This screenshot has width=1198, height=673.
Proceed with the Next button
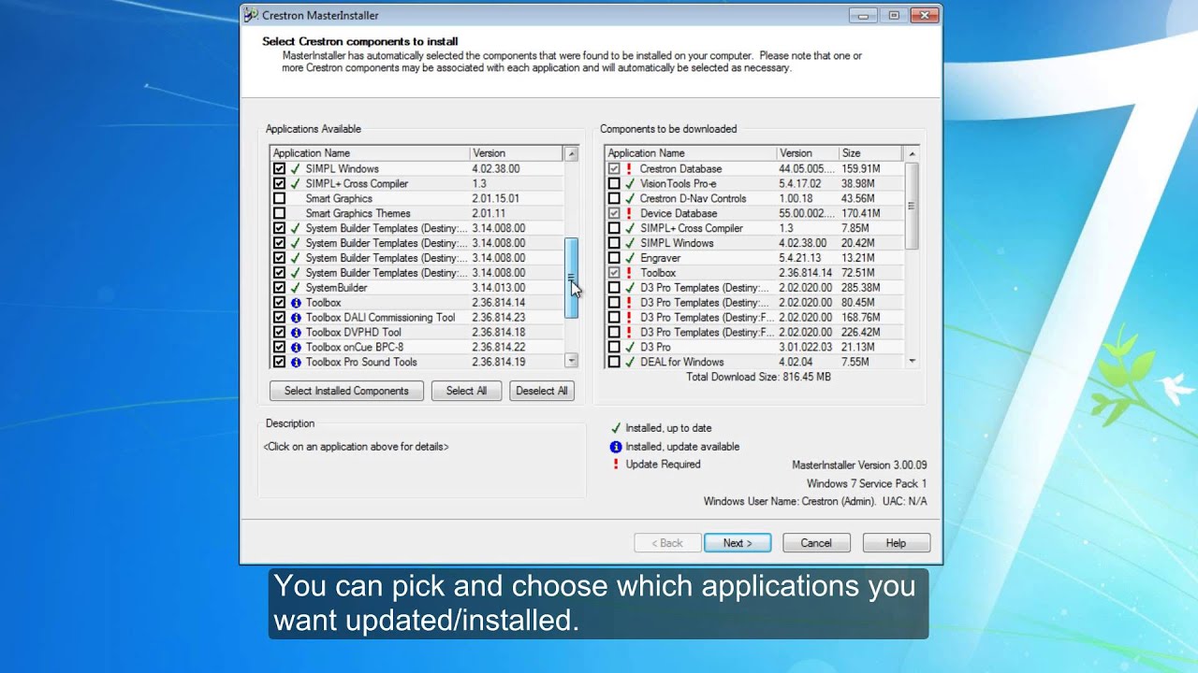pyautogui.click(x=738, y=543)
